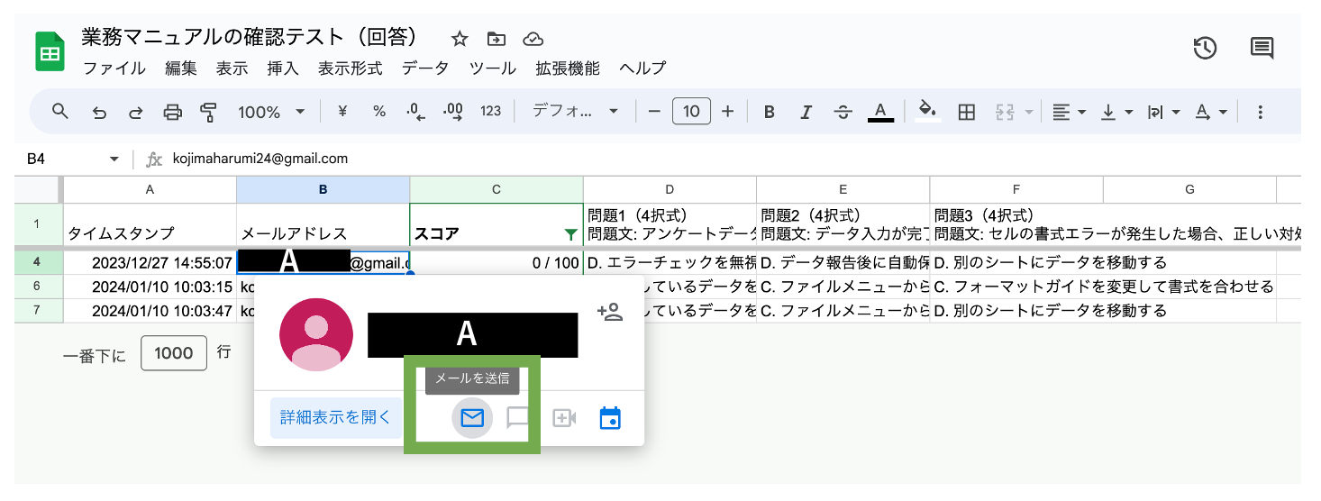1321x501 pixels.
Task: Start a video call from contact card
Action: point(564,418)
